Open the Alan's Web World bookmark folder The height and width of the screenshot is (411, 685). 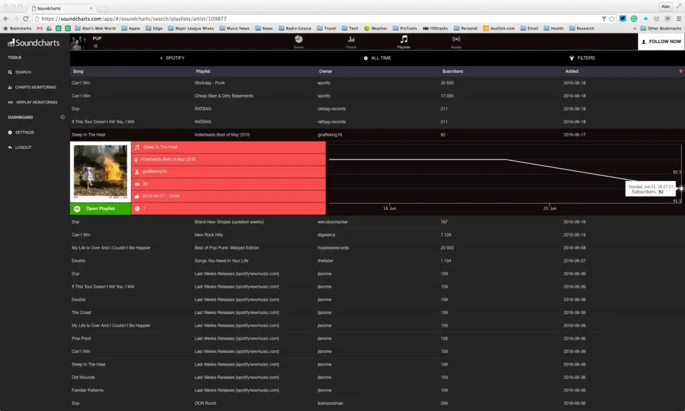[95, 28]
